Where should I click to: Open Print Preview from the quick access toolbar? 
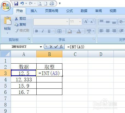click(40, 4)
